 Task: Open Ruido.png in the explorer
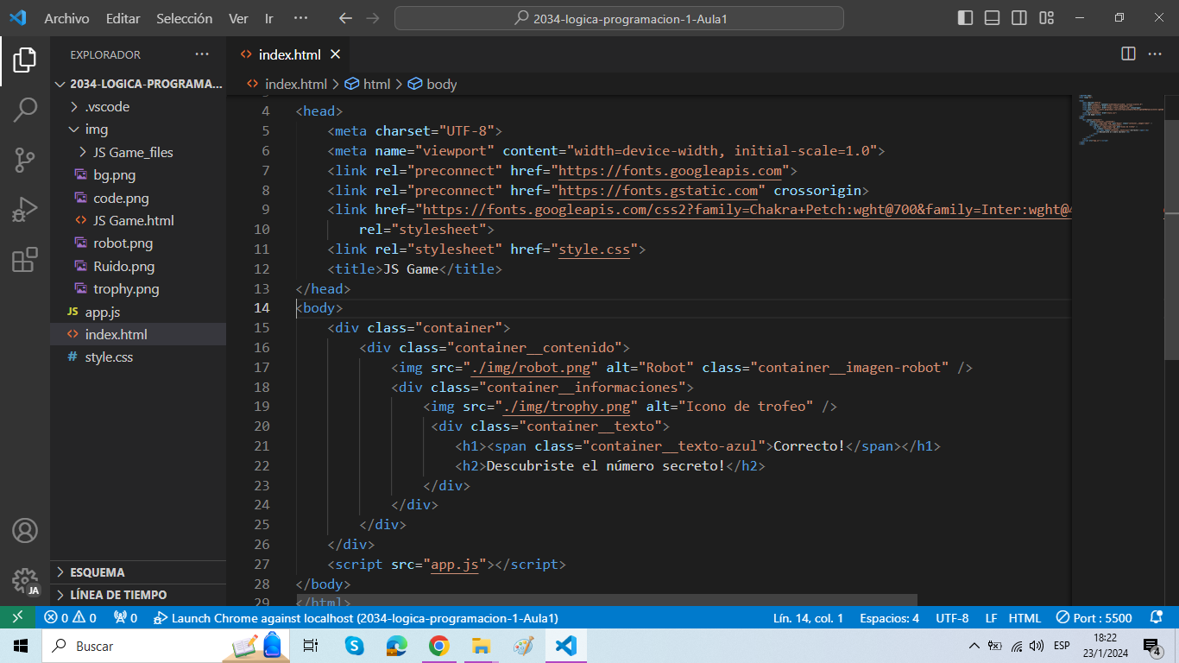click(138, 266)
